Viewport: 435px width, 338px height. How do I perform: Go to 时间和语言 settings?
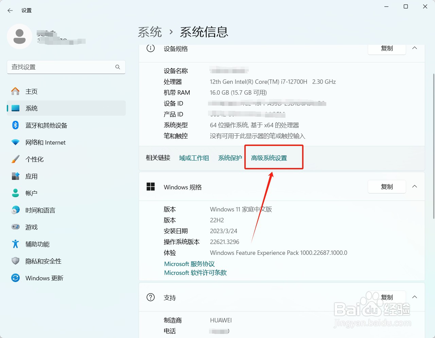click(66, 210)
